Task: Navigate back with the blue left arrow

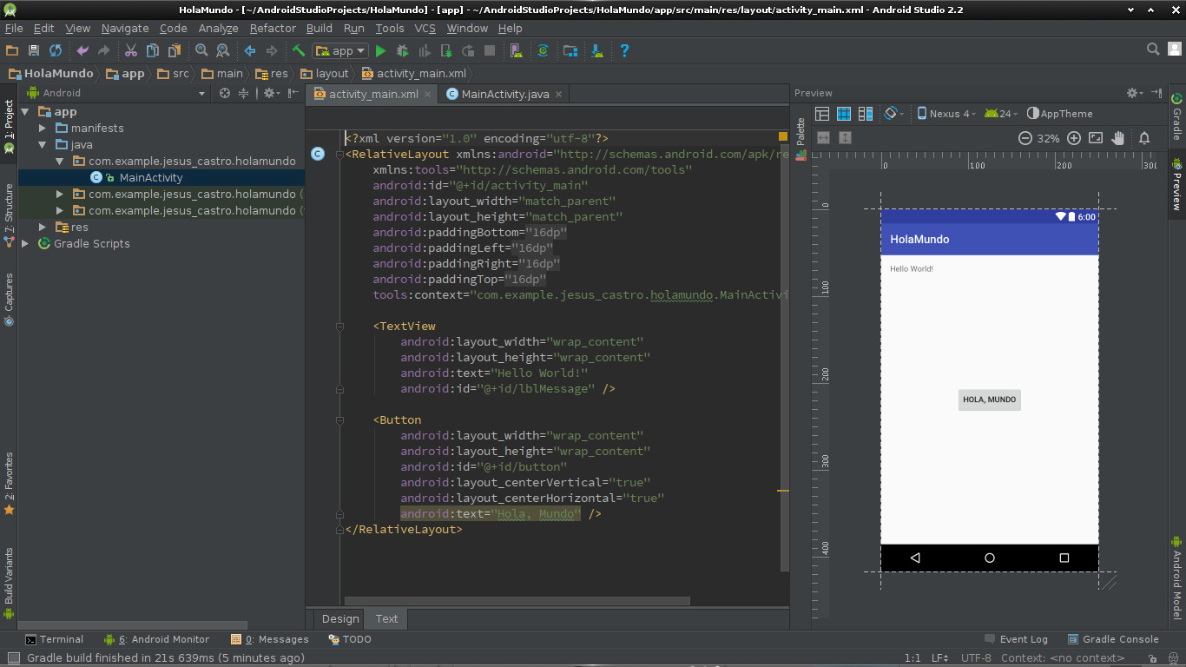Action: click(250, 51)
